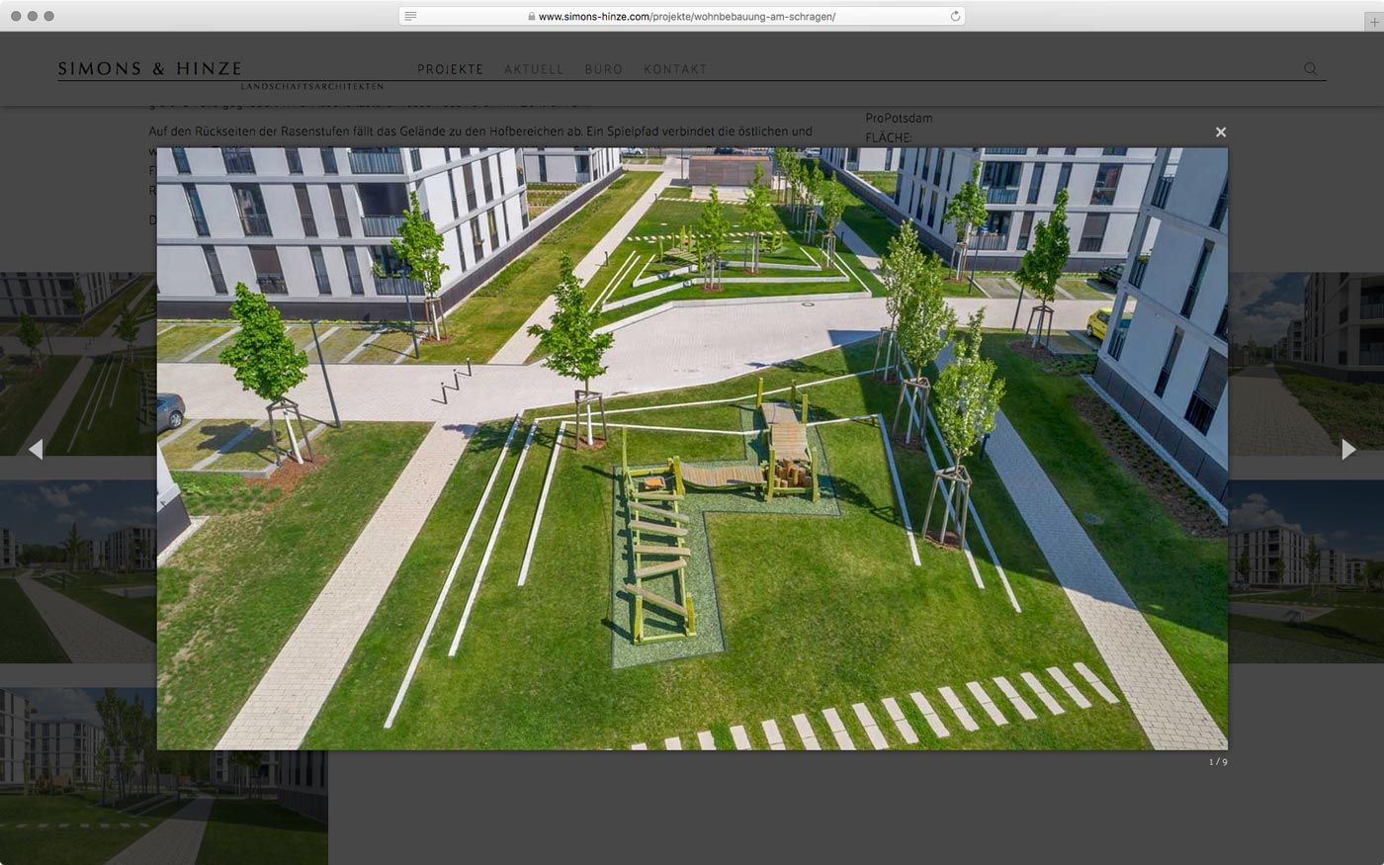Maximize the Safari window
This screenshot has height=865, width=1384.
[49, 16]
